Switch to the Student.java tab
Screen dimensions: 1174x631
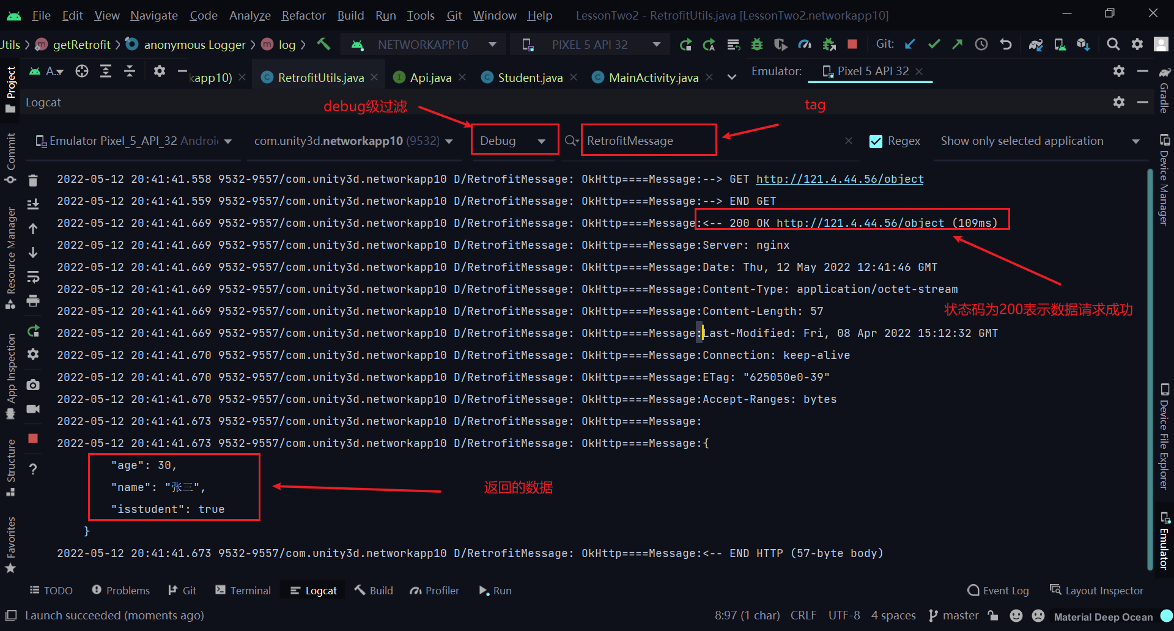[x=530, y=78]
